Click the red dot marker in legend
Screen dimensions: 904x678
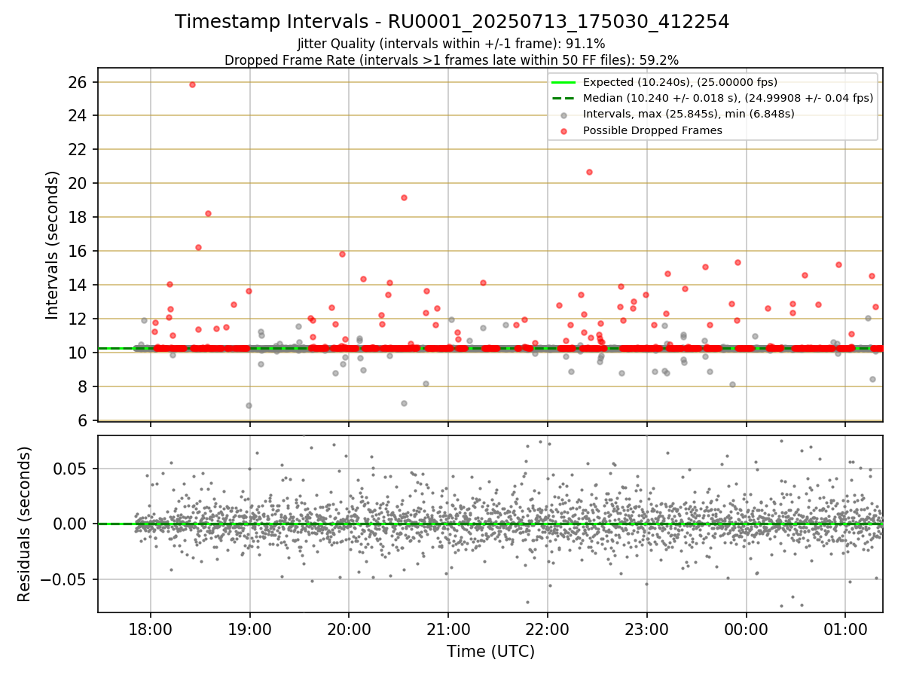(563, 130)
